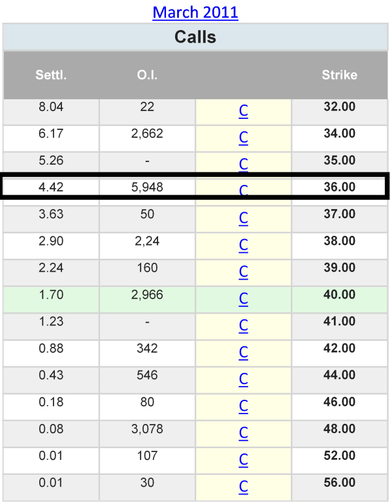
Task: Open the C link for strike 52.00
Action: click(x=243, y=459)
